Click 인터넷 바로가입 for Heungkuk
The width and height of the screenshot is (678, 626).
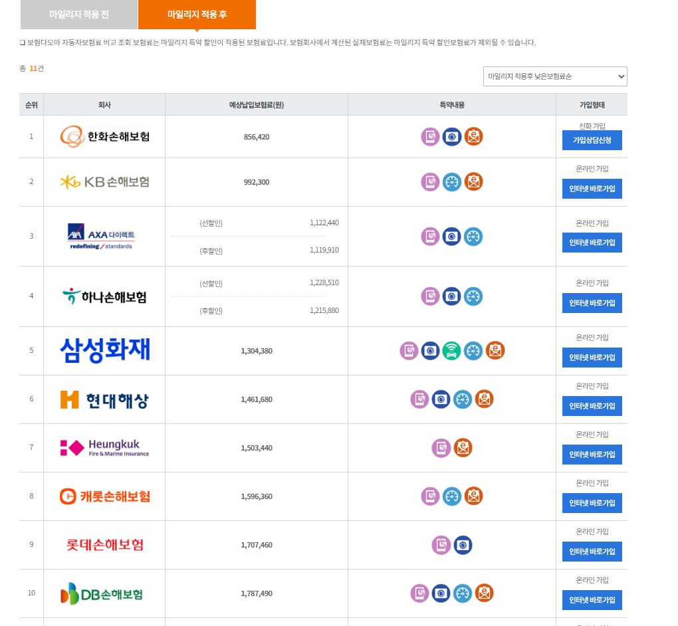592,455
